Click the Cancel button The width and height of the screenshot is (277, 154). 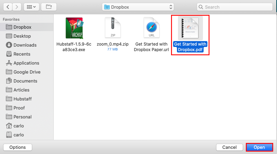tap(230, 147)
